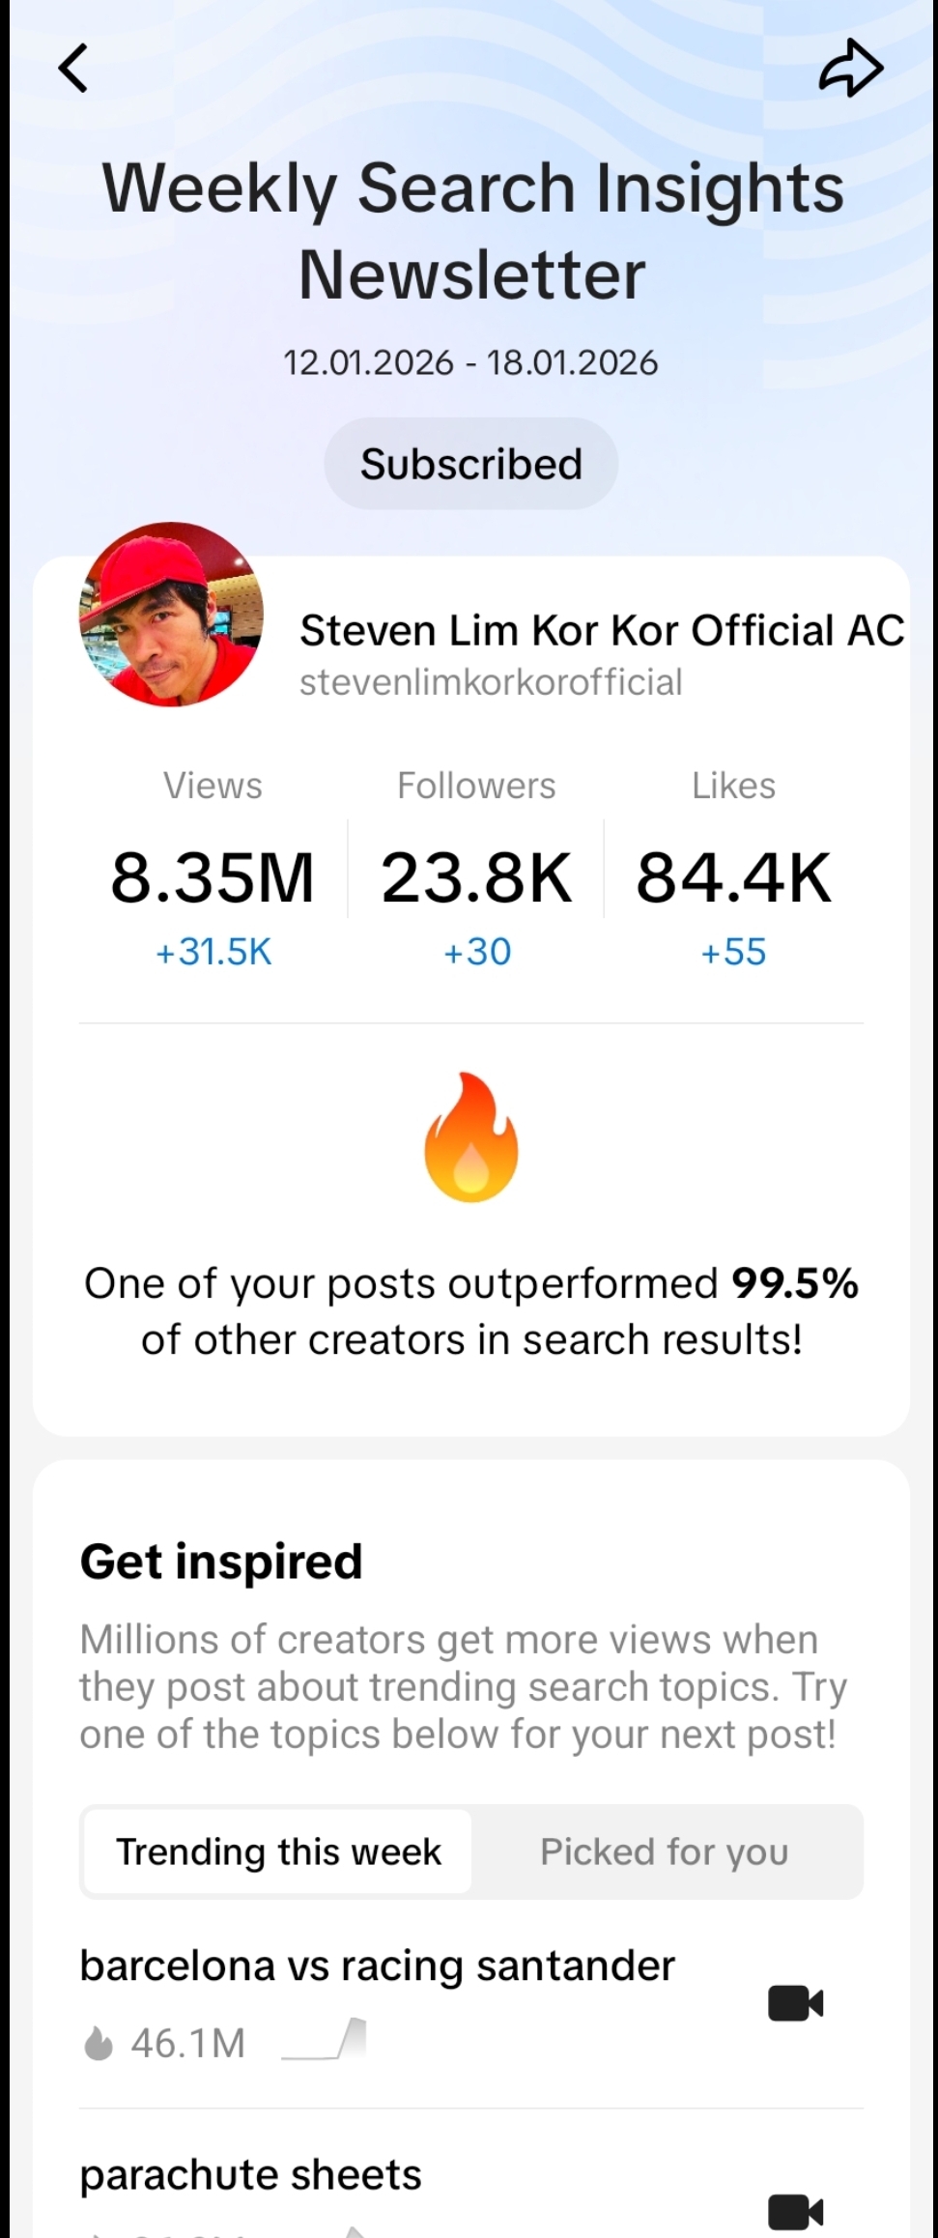Tap the Get inspired heading
The height and width of the screenshot is (2238, 938).
[221, 1562]
